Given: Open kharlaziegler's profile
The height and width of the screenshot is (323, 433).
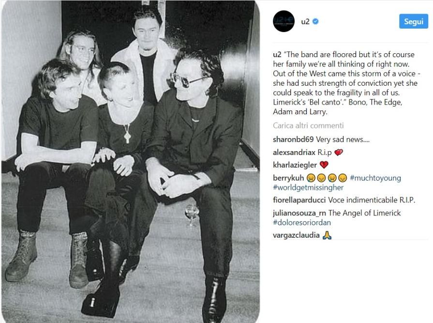Looking at the screenshot, I should click(x=295, y=165).
